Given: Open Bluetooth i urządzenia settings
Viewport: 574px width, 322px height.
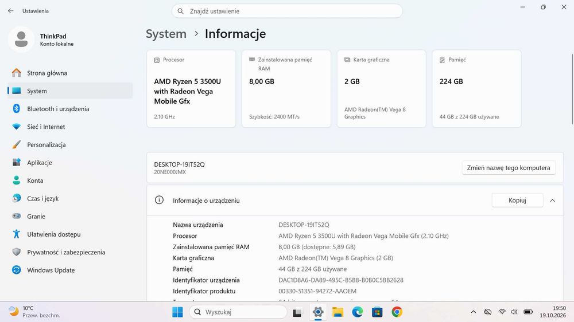Looking at the screenshot, I should point(70,109).
